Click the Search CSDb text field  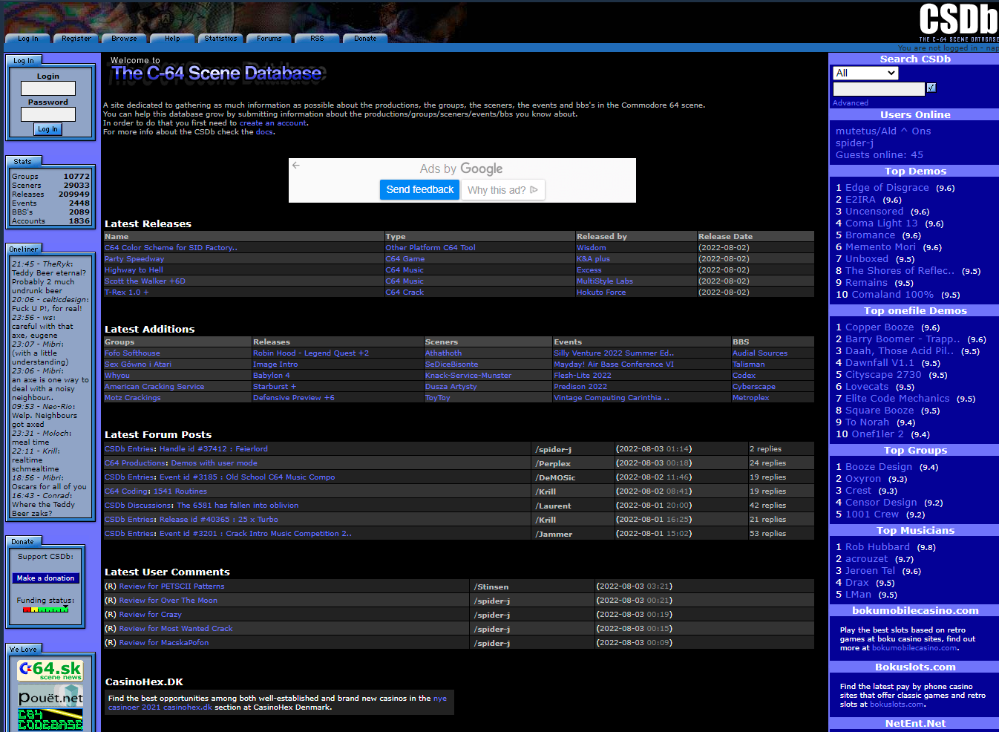click(879, 89)
